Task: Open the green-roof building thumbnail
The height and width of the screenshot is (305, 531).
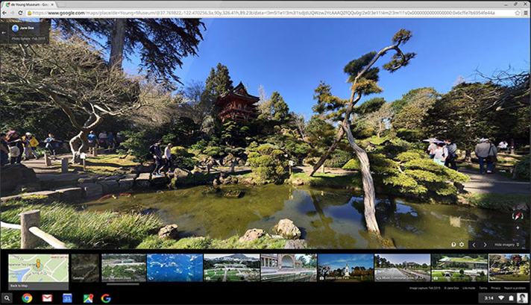Action: coord(459,268)
